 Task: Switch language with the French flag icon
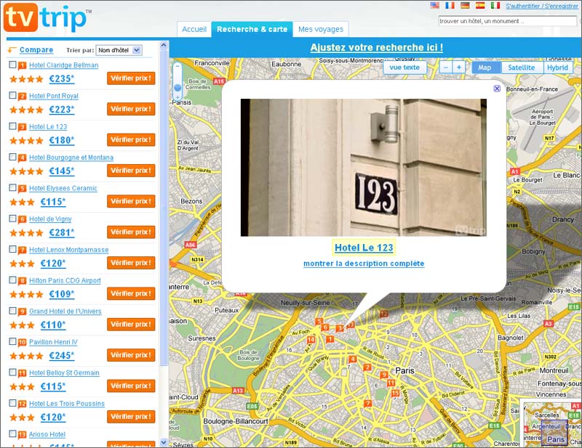click(450, 5)
